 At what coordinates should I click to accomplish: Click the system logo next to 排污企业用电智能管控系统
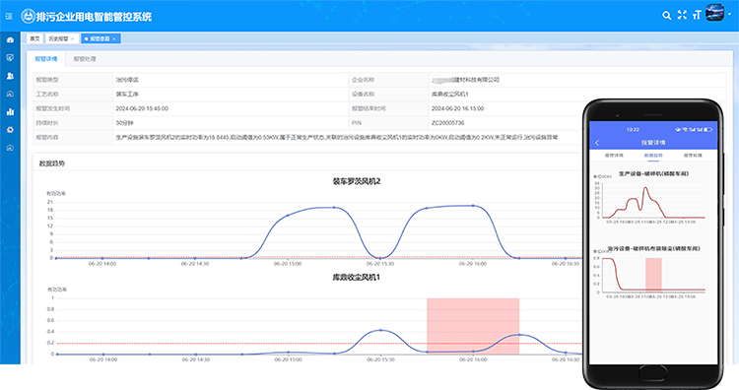(x=28, y=17)
